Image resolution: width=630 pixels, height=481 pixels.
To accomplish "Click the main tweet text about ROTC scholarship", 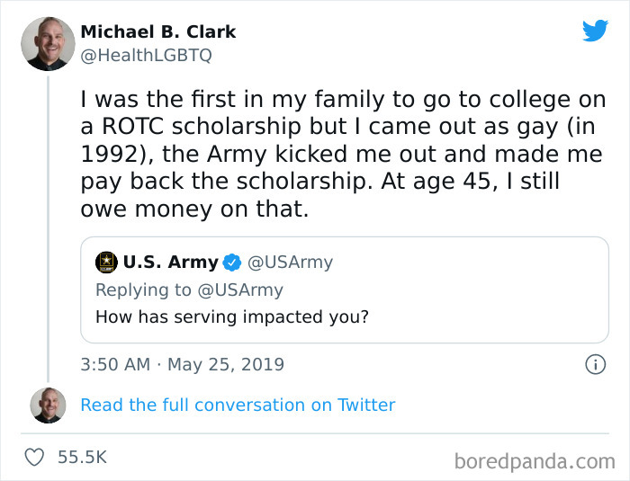I will point(342,153).
